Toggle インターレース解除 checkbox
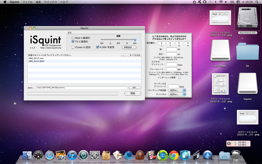262x164 pixels. pos(180,78)
